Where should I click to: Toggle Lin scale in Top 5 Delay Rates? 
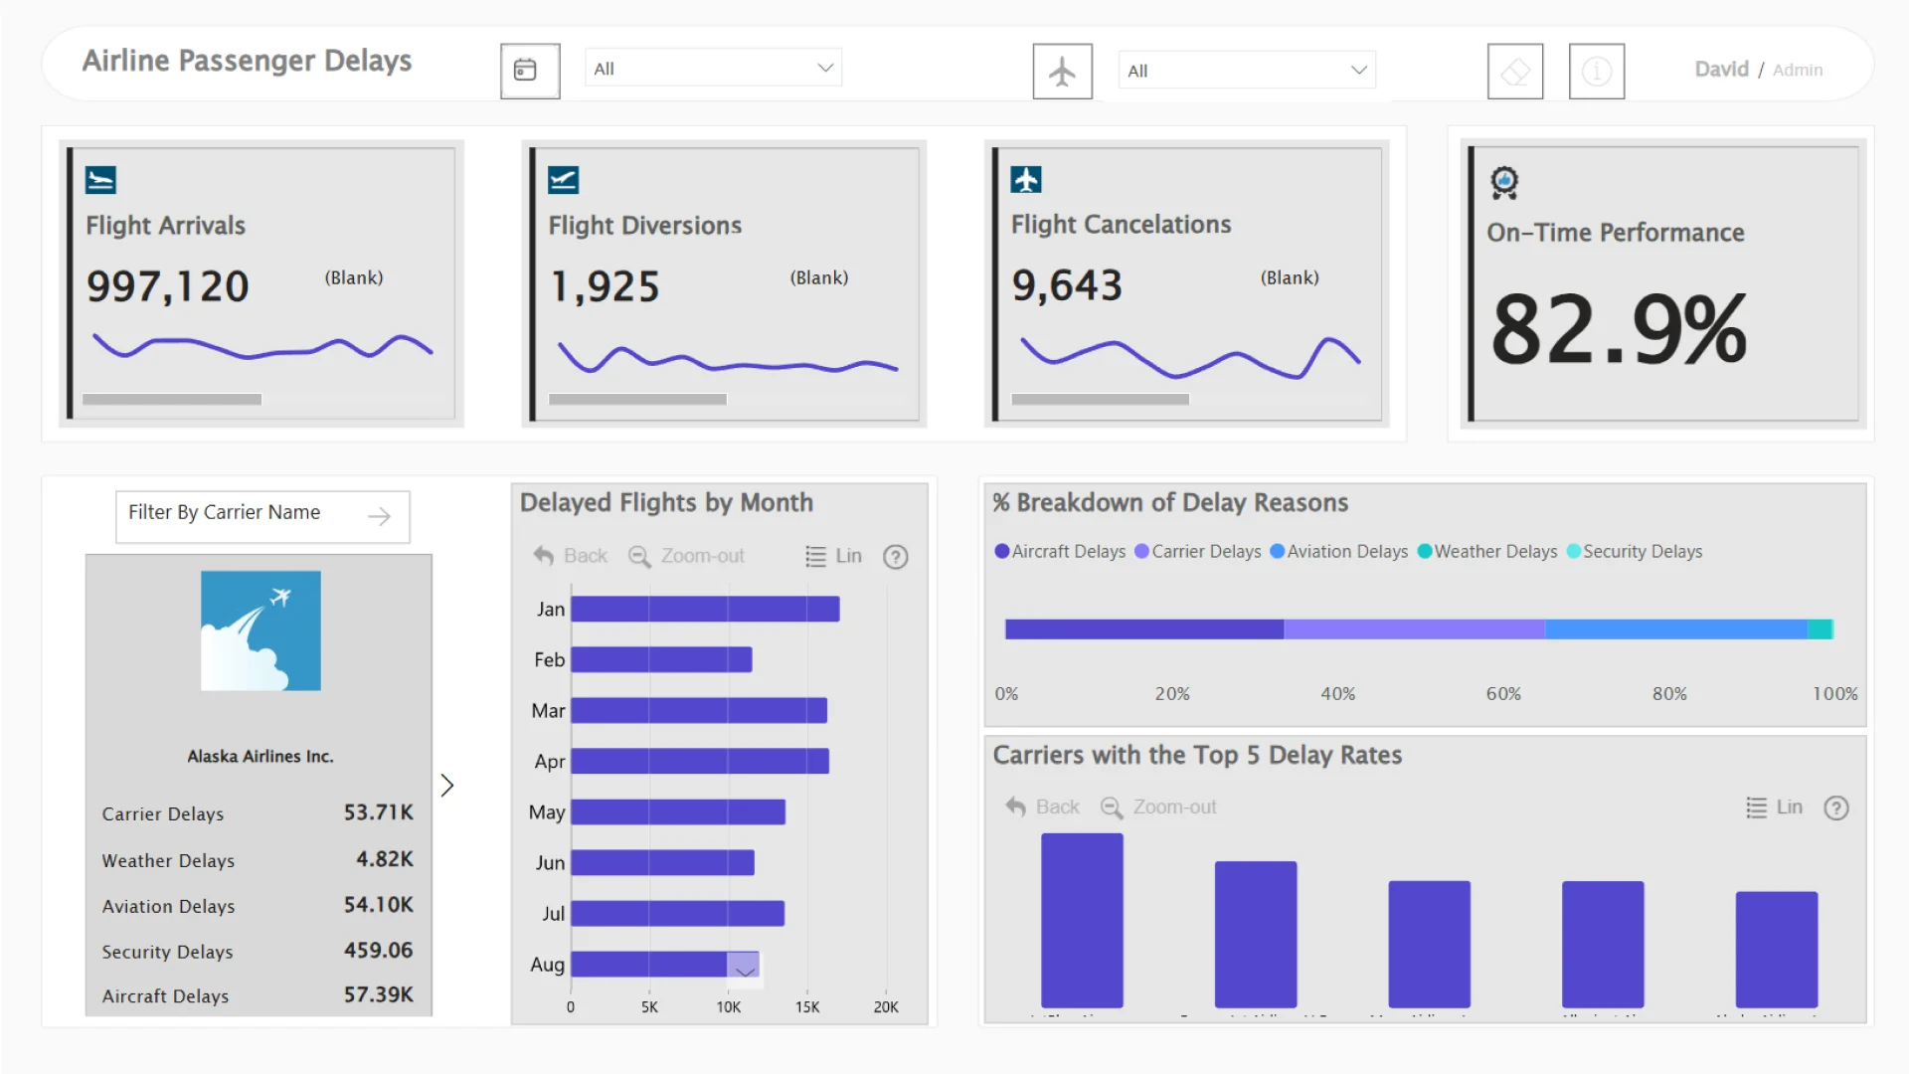[x=1775, y=807]
